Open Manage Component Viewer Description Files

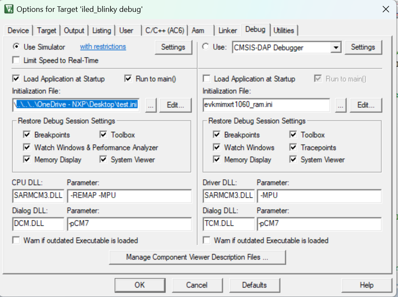[198, 257]
